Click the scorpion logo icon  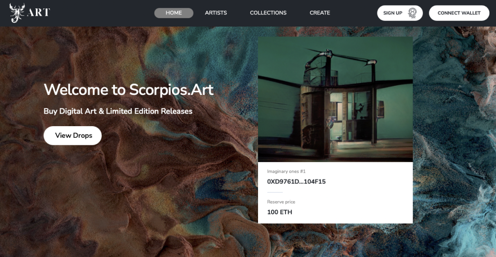(17, 13)
